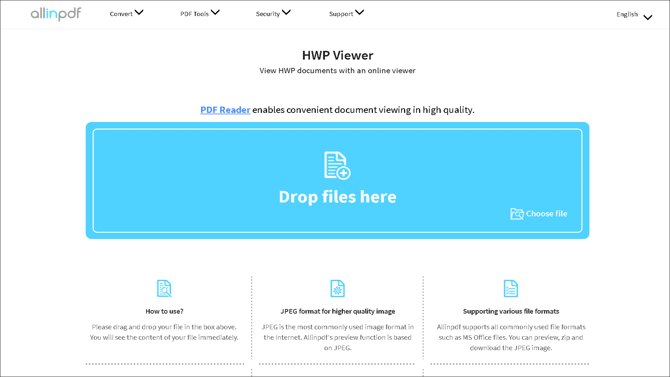The width and height of the screenshot is (670, 377).
Task: Open the English language chevron
Action: 648,17
